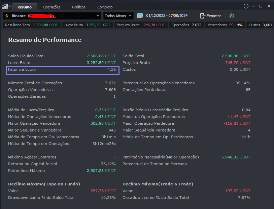274x209 pixels.
Task: Click the Exportar button
Action: pyautogui.click(x=211, y=16)
